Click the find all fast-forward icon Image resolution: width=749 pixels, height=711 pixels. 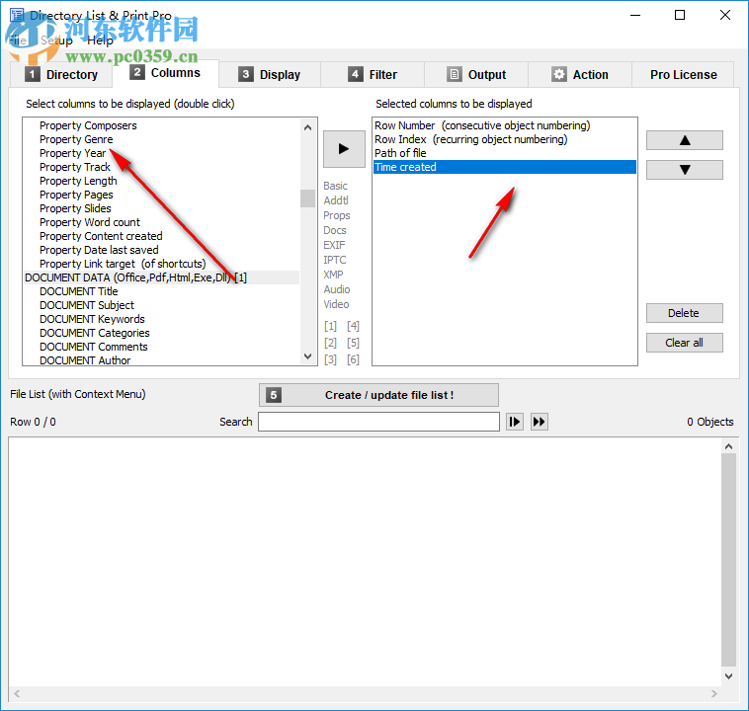coord(539,422)
